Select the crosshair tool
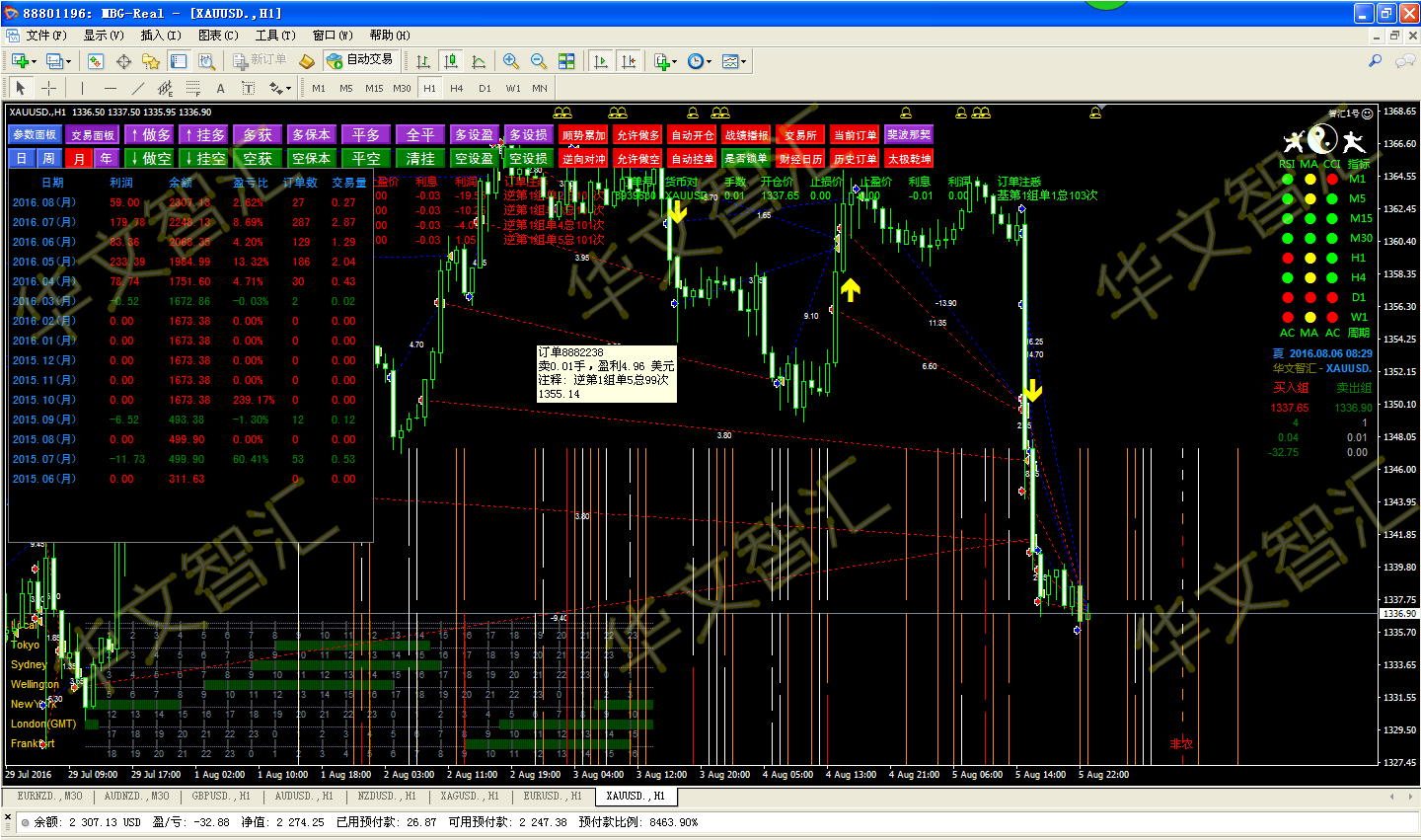Image resolution: width=1421 pixels, height=840 pixels. [x=48, y=88]
